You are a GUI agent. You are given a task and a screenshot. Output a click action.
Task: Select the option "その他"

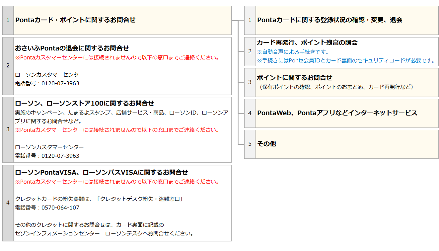click(267, 144)
